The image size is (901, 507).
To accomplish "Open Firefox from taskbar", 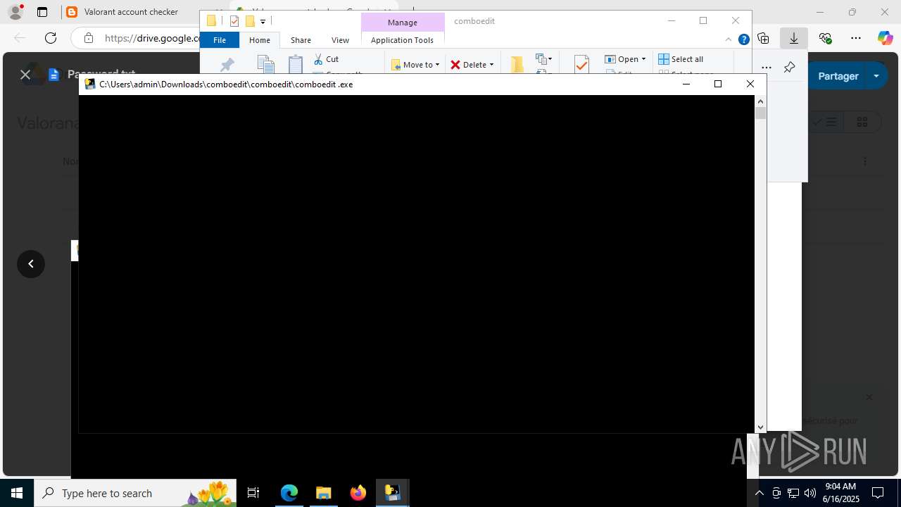I will [x=358, y=493].
